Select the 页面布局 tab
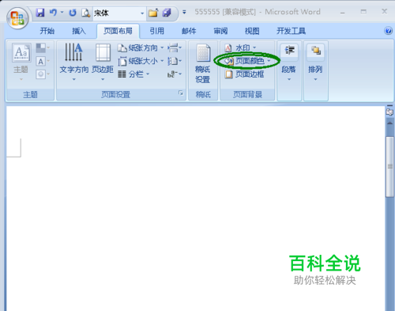Screen dimensions: 395x311 (118, 31)
